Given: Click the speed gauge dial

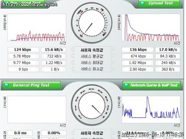Looking at the screenshot, I should pyautogui.click(x=92, y=23).
